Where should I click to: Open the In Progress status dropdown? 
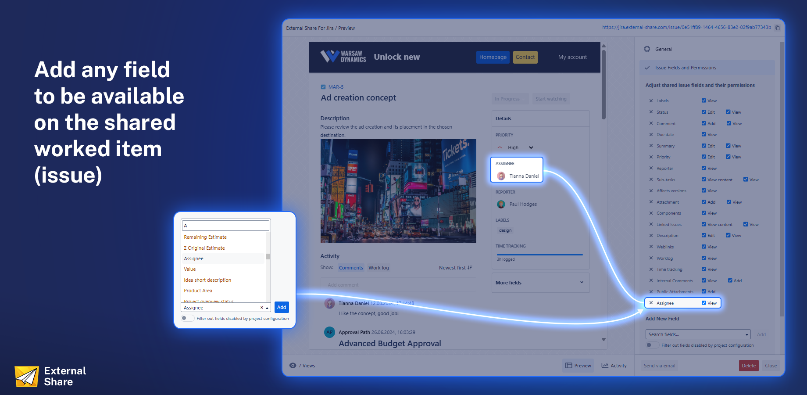coord(510,99)
